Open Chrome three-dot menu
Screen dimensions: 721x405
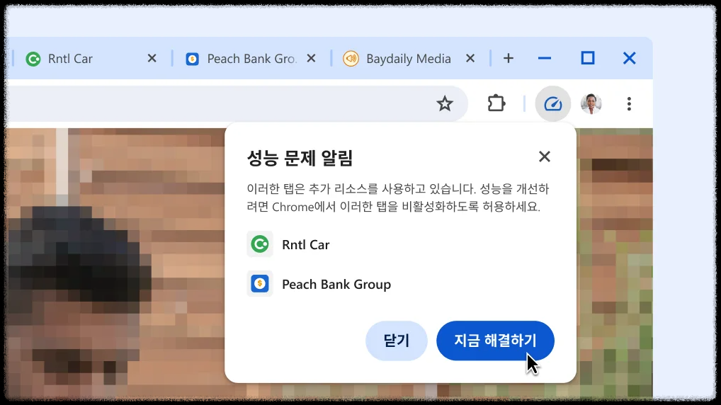(x=629, y=104)
